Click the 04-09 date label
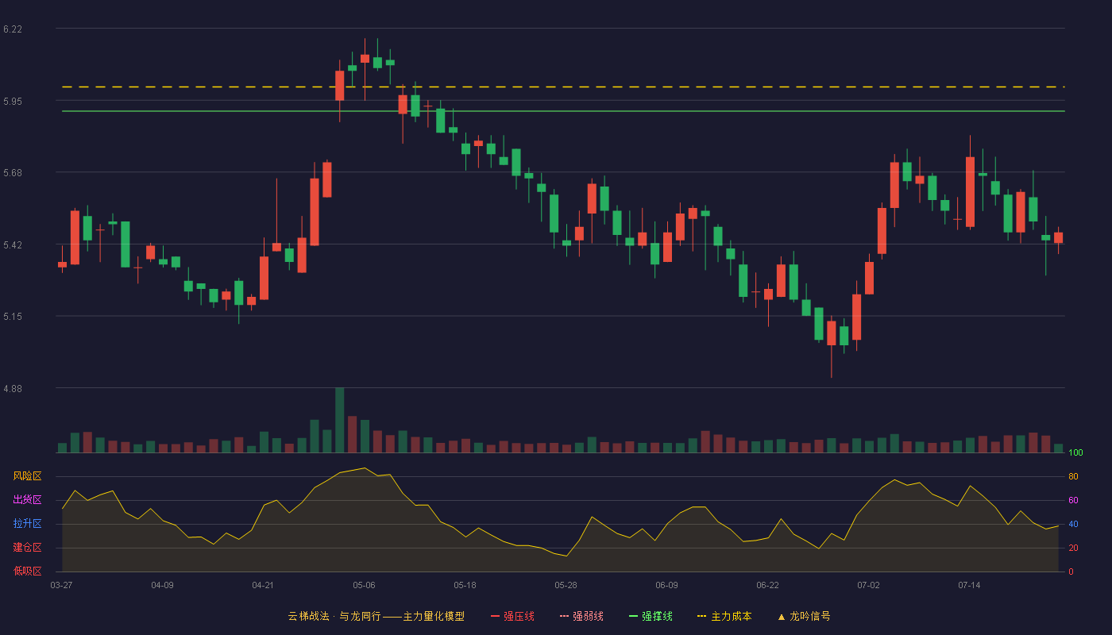 tap(162, 585)
